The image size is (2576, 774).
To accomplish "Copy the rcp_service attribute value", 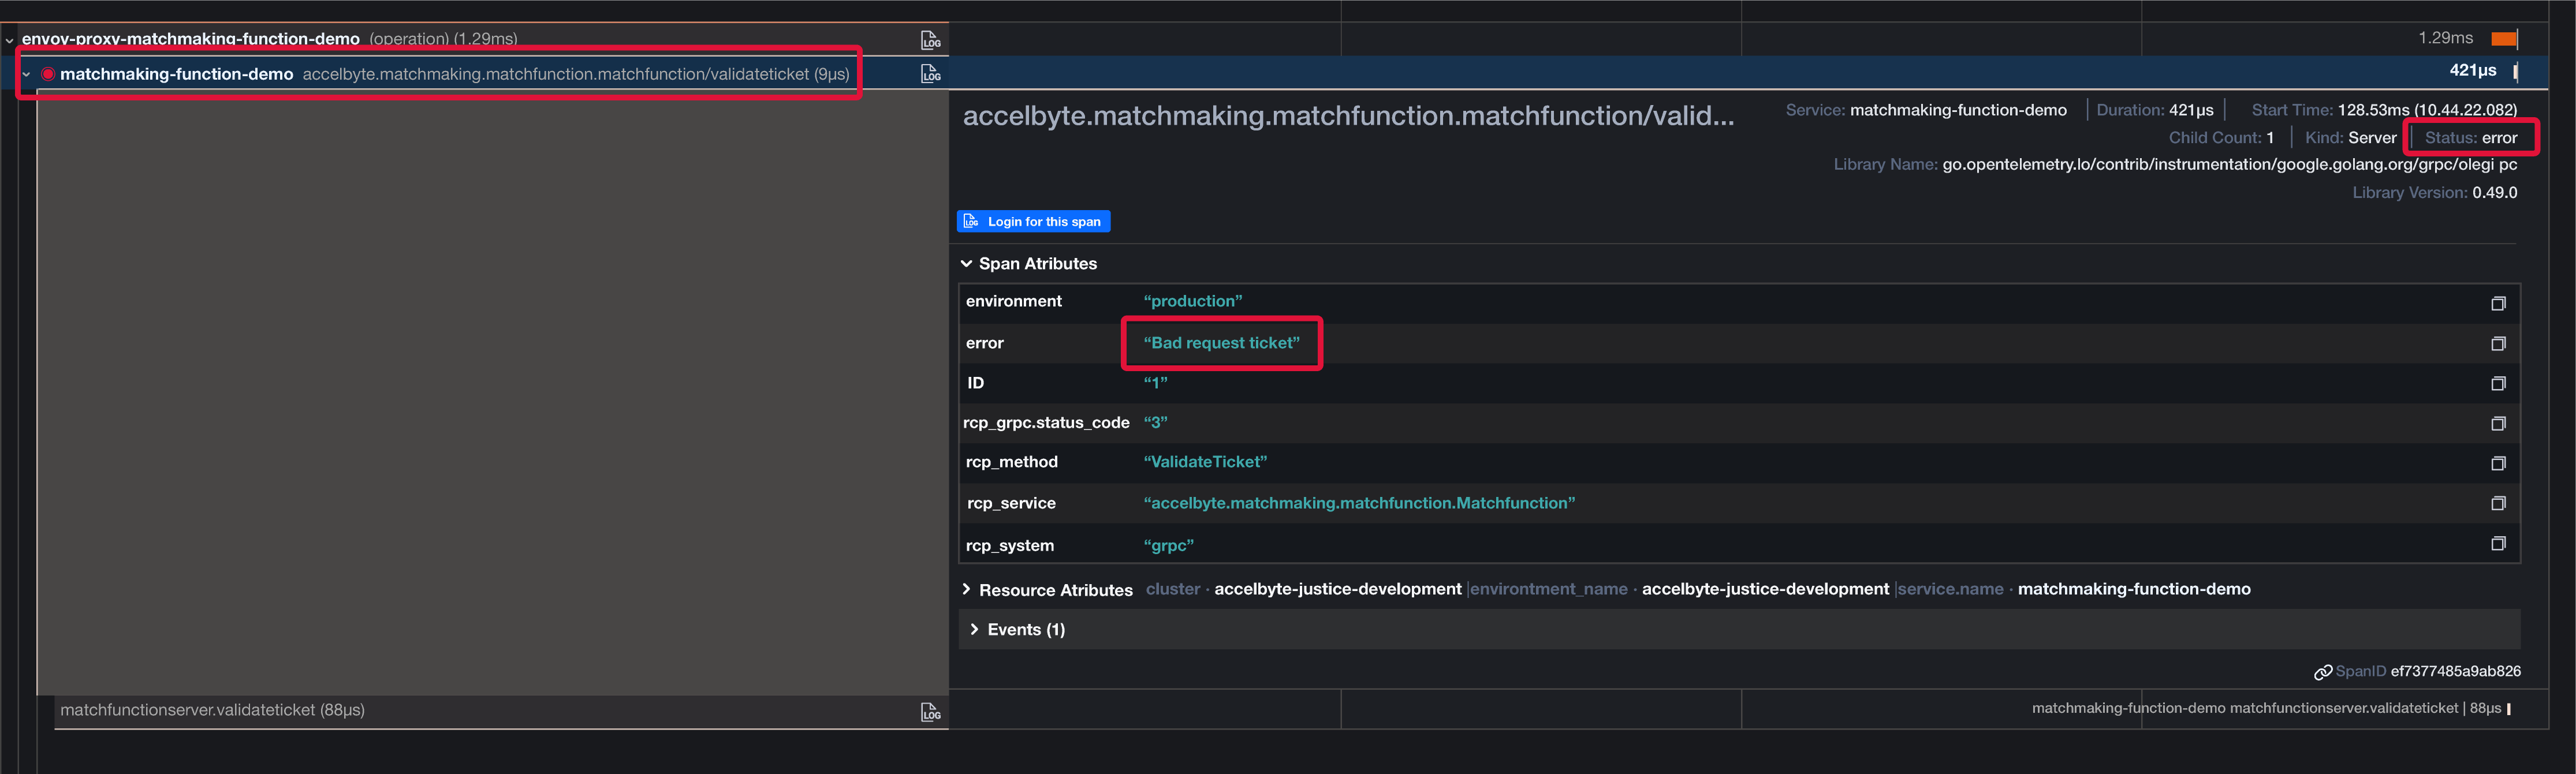I will (x=2497, y=503).
